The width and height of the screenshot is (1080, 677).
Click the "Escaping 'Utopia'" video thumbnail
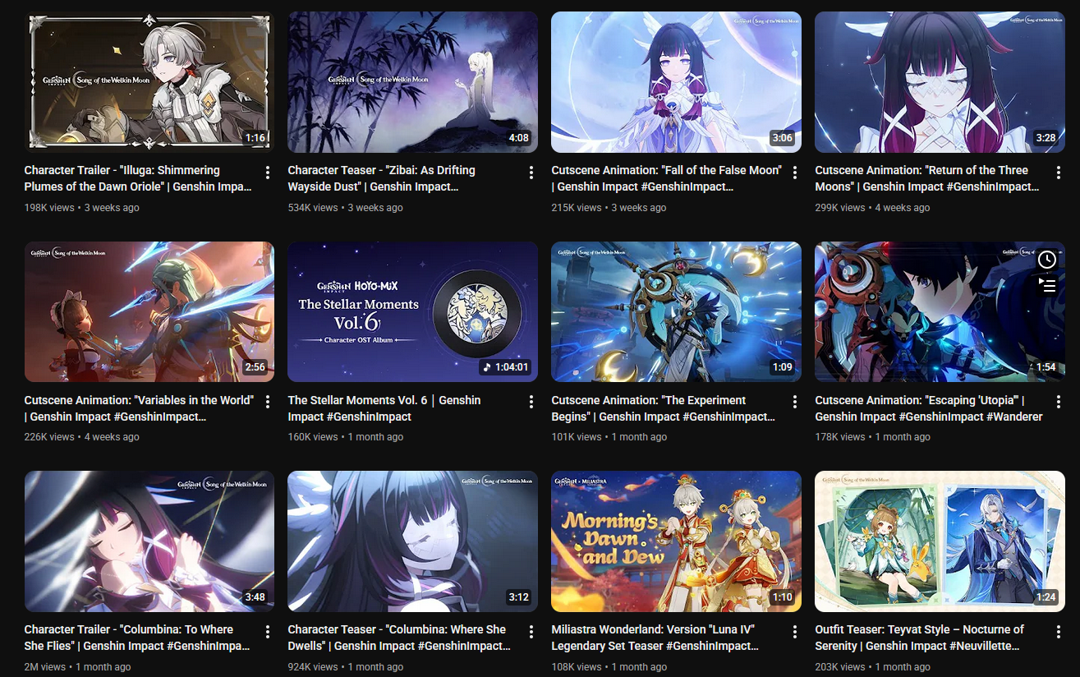(x=940, y=311)
